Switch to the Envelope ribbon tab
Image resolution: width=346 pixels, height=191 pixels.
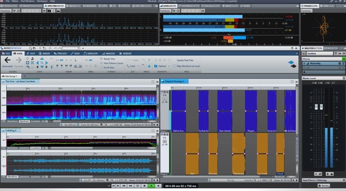pyautogui.click(x=91, y=53)
